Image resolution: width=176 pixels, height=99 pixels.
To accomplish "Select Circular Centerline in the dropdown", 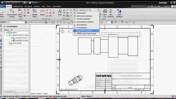I will (86, 19).
